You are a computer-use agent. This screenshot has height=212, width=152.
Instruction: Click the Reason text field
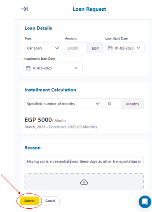click(84, 161)
